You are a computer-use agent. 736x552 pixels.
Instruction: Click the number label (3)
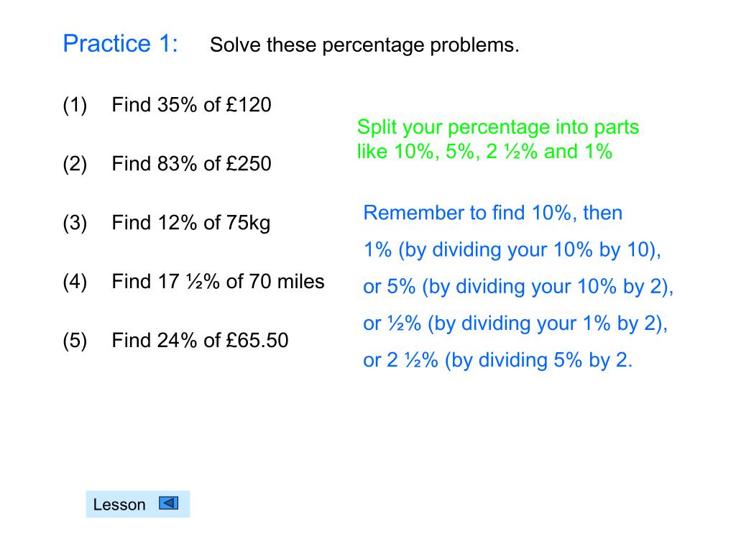tap(75, 223)
